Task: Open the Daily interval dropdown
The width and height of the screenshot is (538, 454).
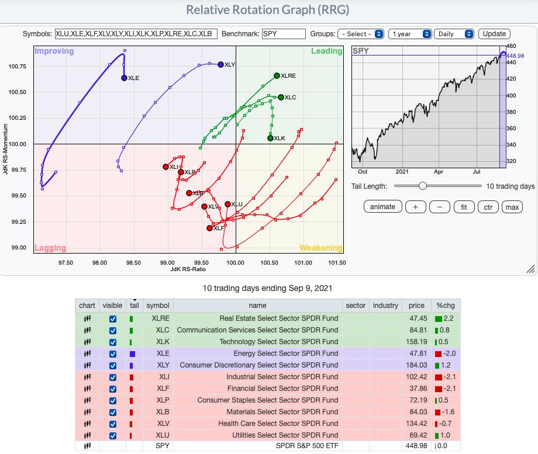Action: click(454, 34)
